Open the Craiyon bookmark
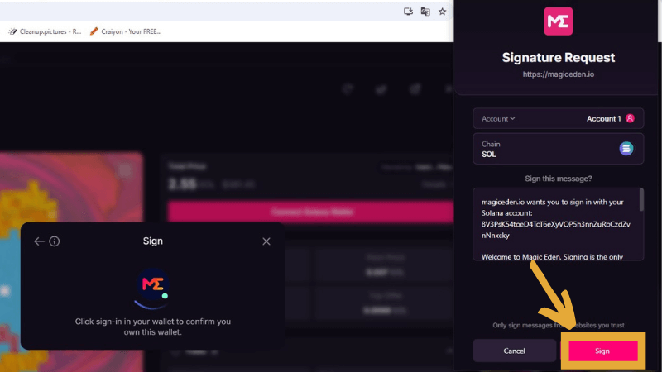The width and height of the screenshot is (662, 372). [126, 31]
